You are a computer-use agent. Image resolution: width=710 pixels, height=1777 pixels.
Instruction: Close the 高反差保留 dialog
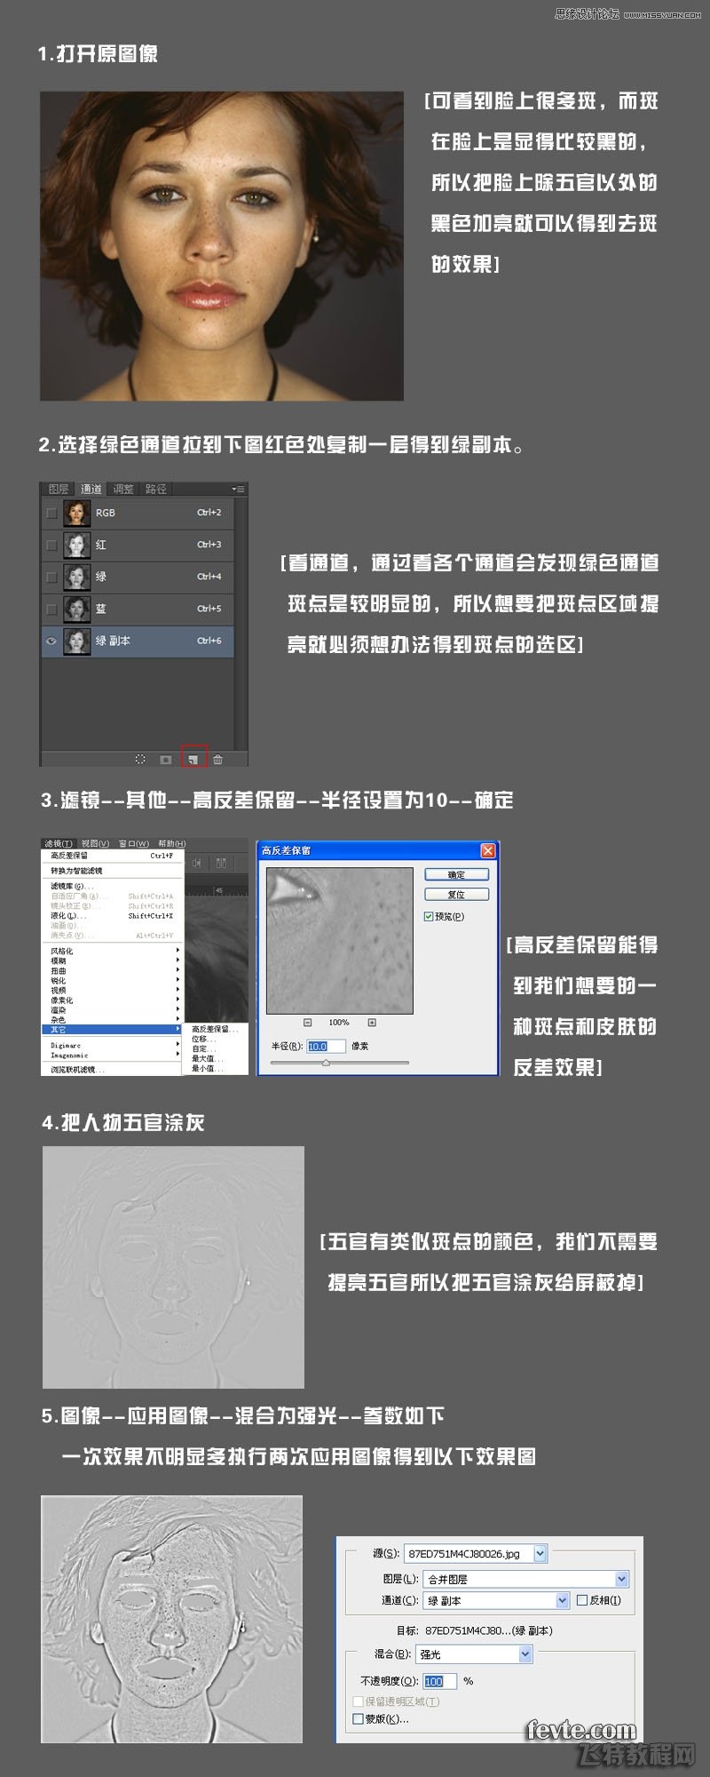pyautogui.click(x=488, y=850)
